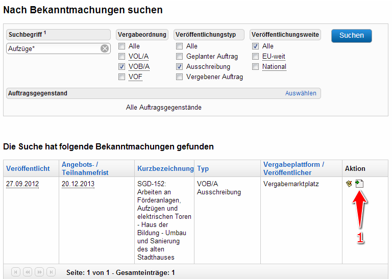Clear the search term with the X icon

click(x=104, y=48)
